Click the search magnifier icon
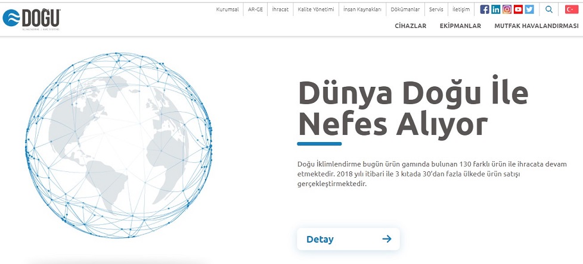583x264 pixels. (549, 10)
